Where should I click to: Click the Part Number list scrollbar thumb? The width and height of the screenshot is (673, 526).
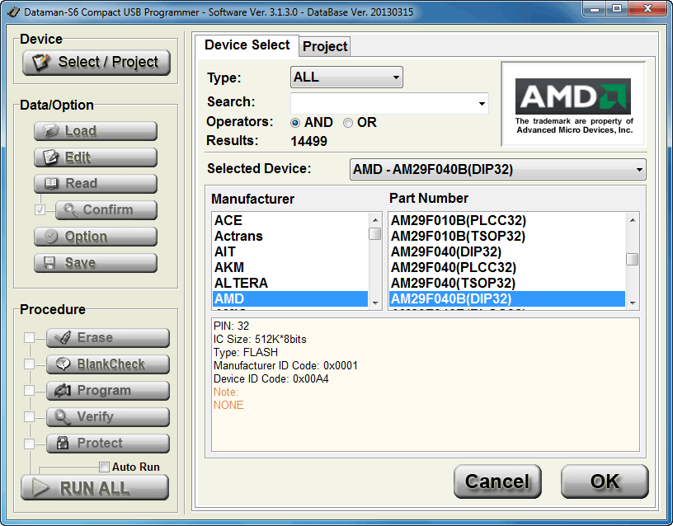632,260
